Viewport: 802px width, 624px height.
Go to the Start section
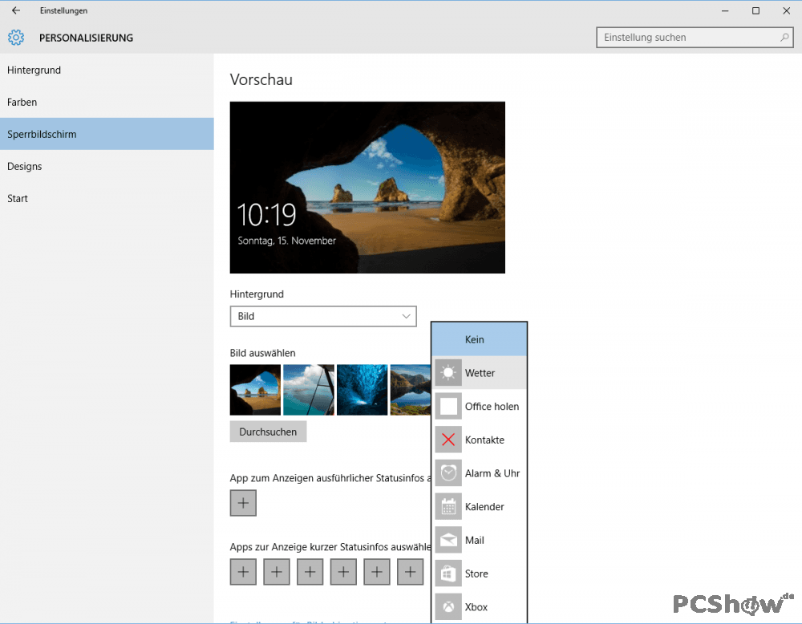[x=107, y=198]
